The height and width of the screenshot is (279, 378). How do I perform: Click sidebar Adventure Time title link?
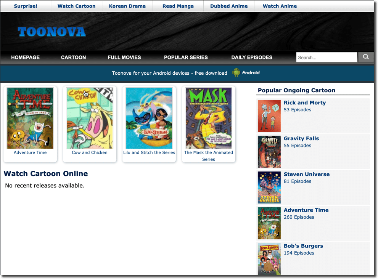[306, 210]
